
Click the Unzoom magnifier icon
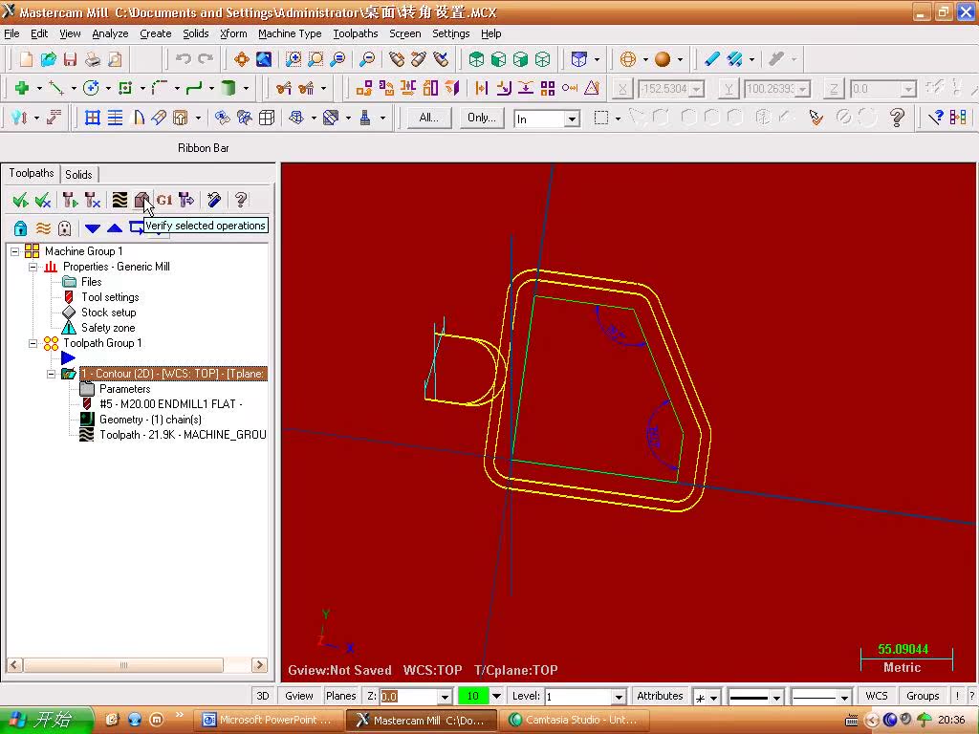pyautogui.click(x=368, y=59)
